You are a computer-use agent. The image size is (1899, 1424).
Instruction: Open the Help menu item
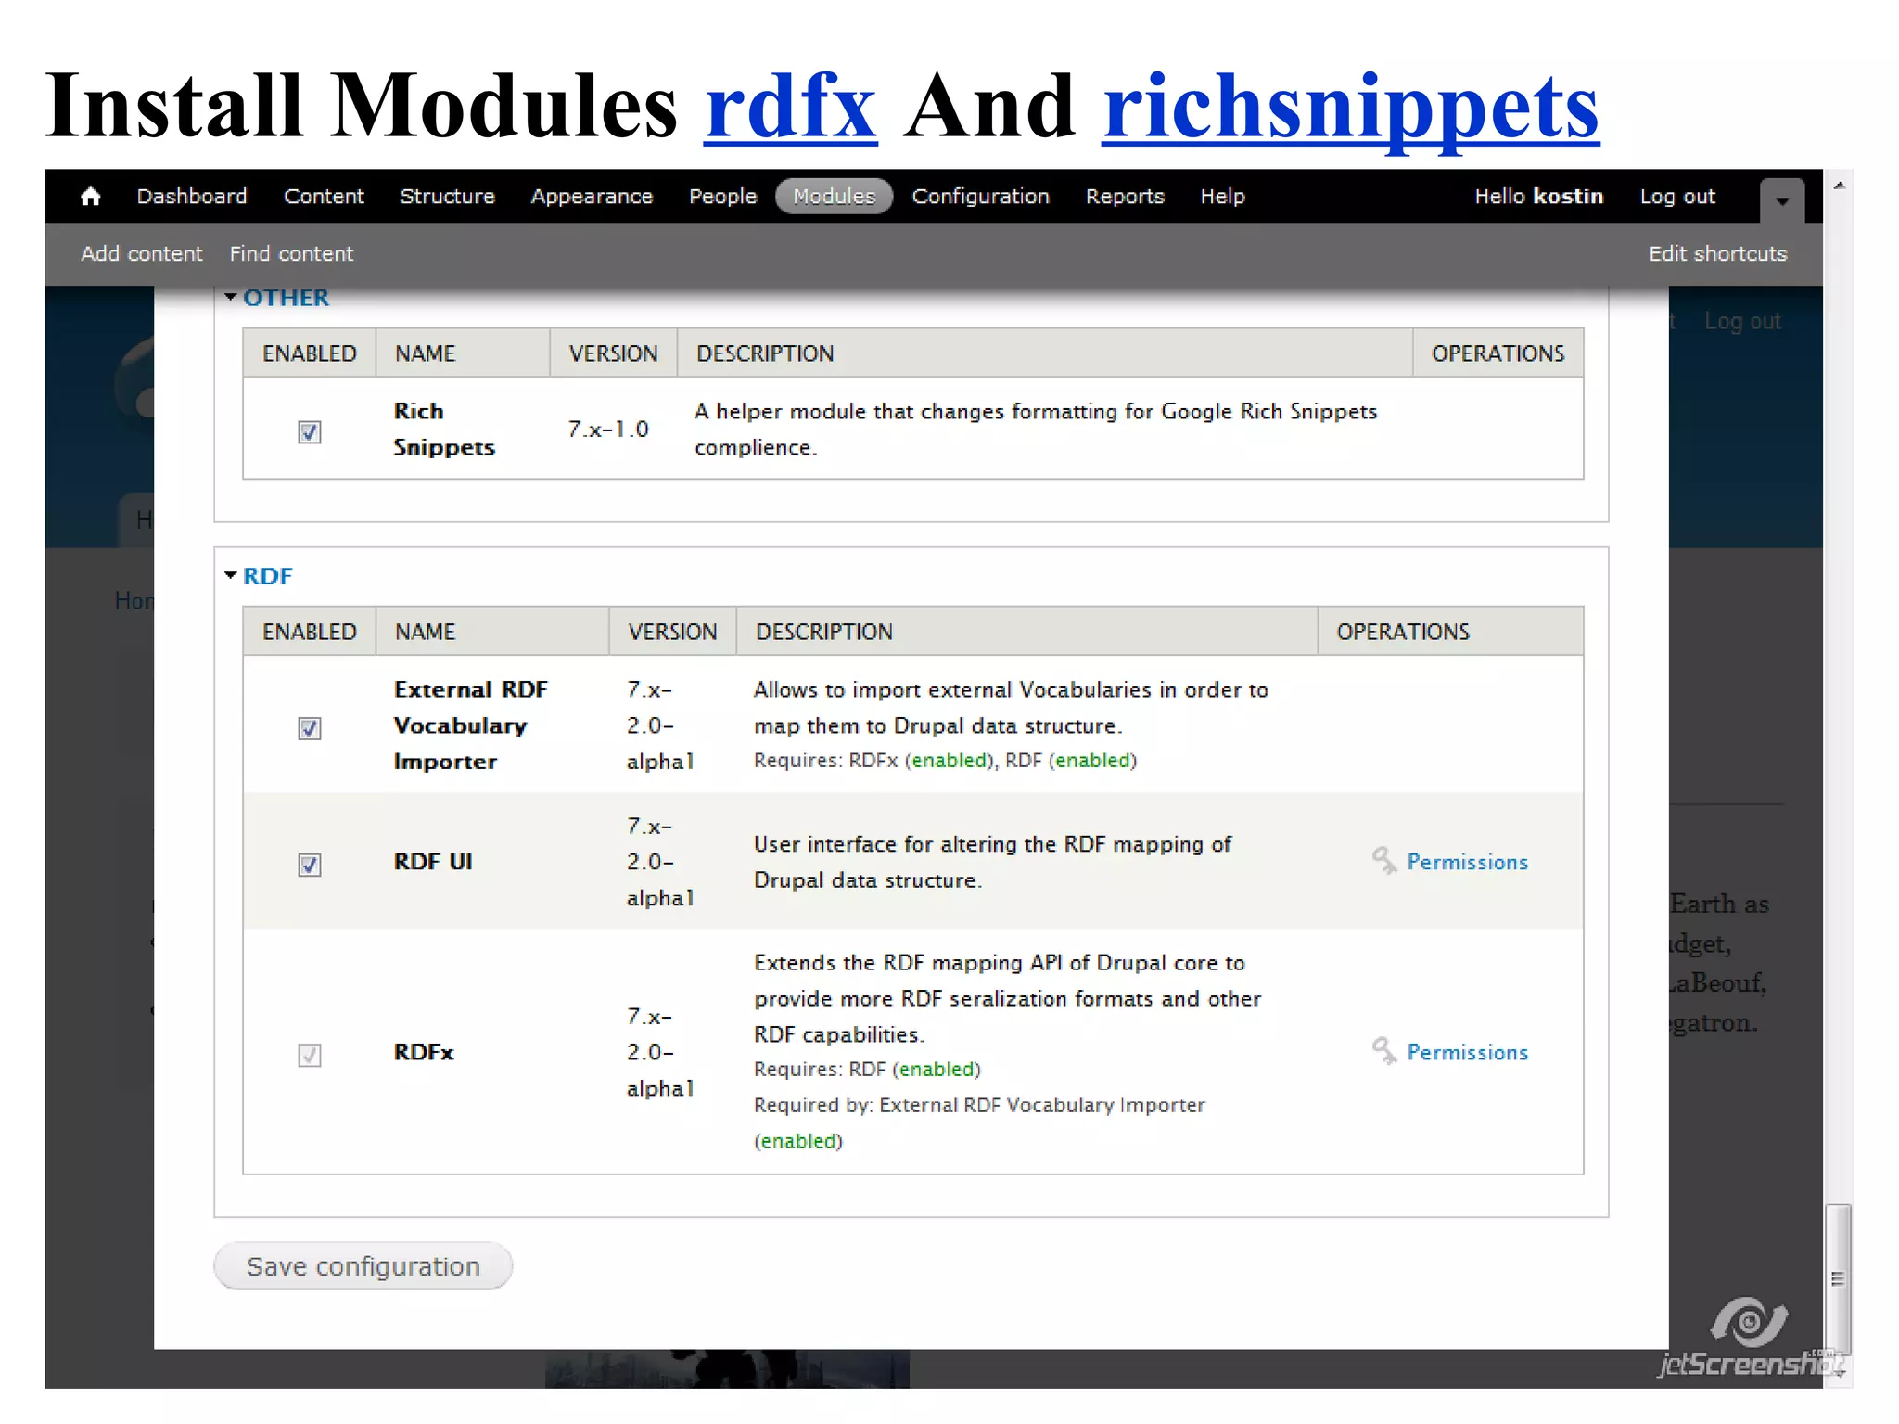1222,197
